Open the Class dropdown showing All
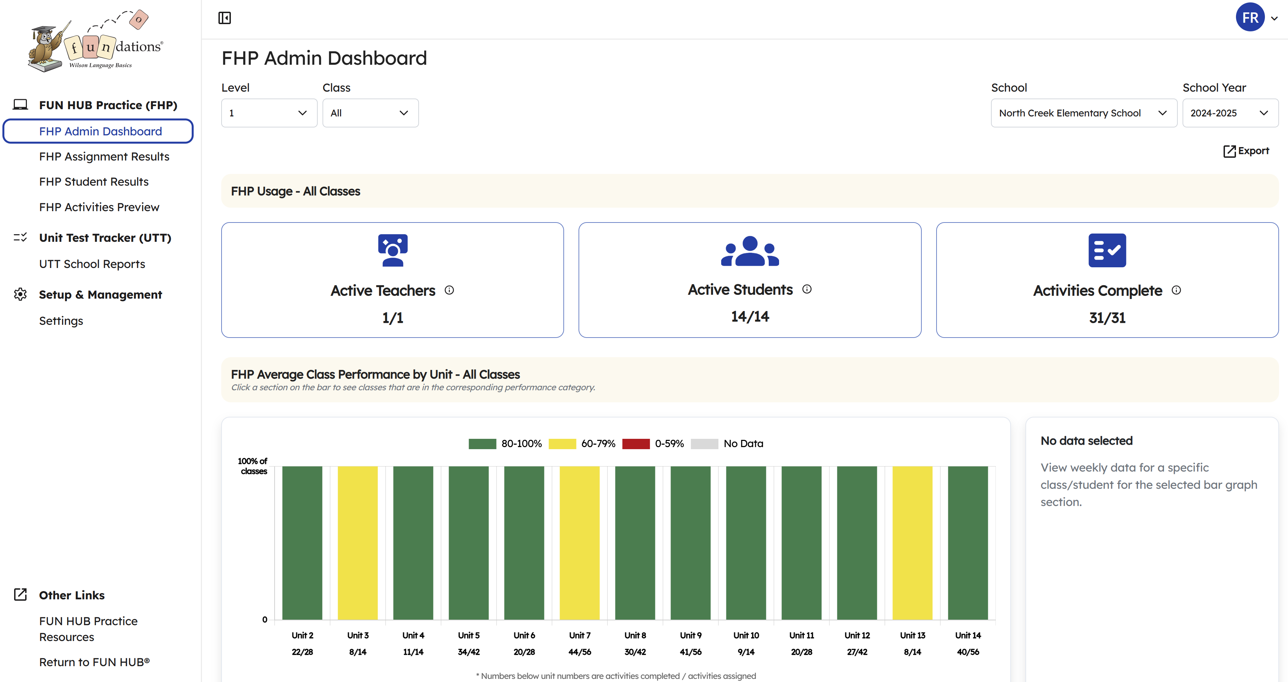The height and width of the screenshot is (682, 1288). tap(370, 113)
